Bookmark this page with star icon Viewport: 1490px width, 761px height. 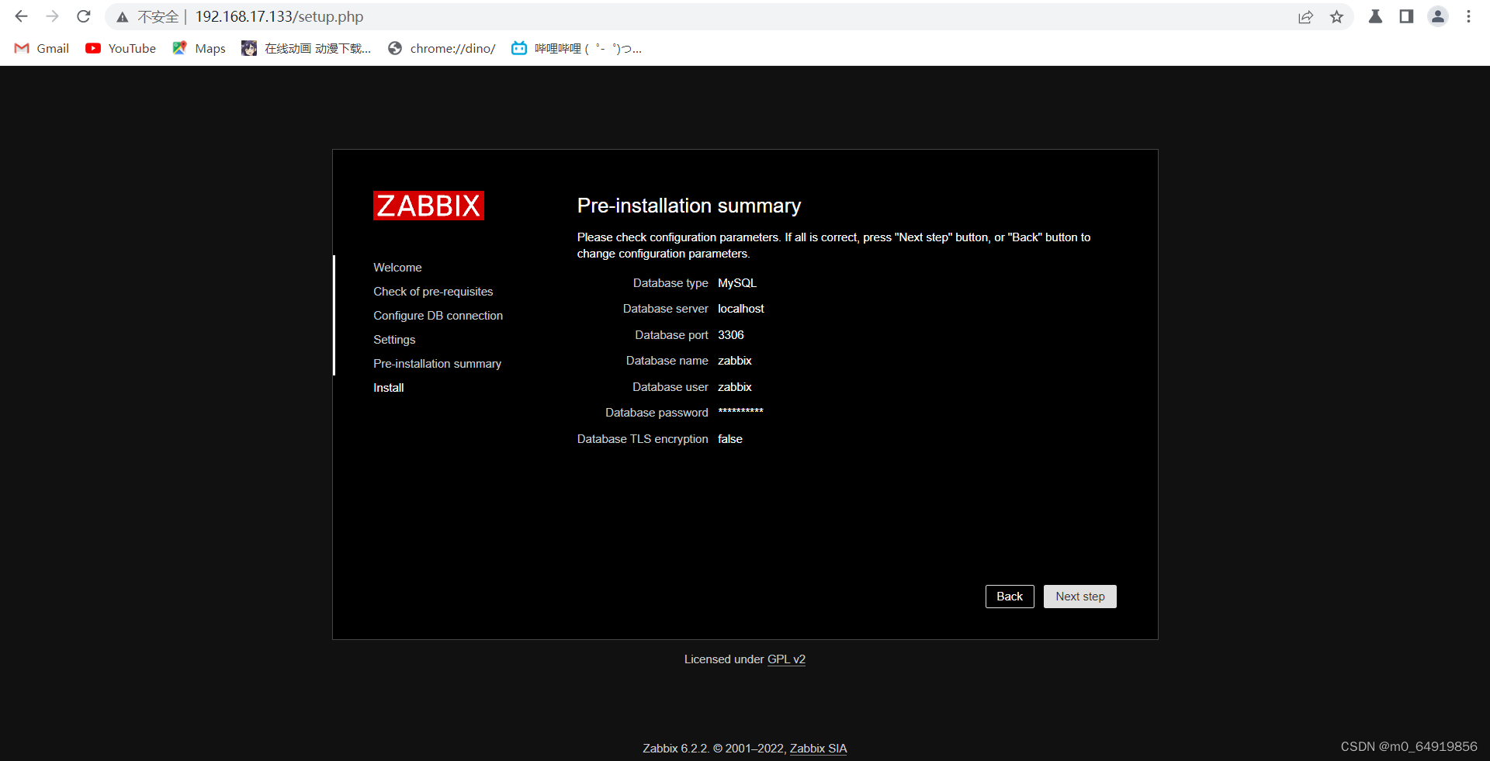(1336, 17)
